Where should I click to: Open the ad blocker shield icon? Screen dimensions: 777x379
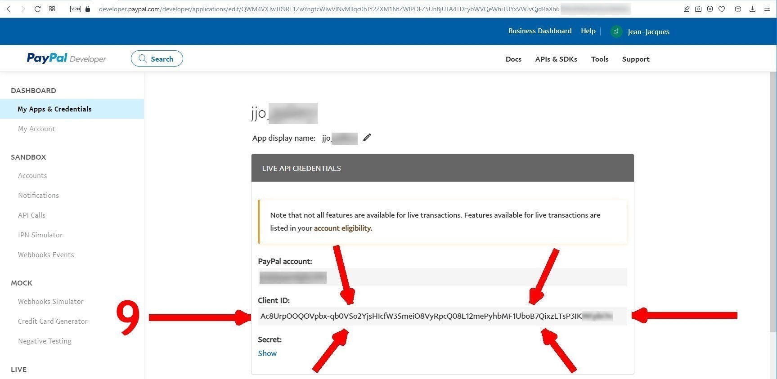710,9
